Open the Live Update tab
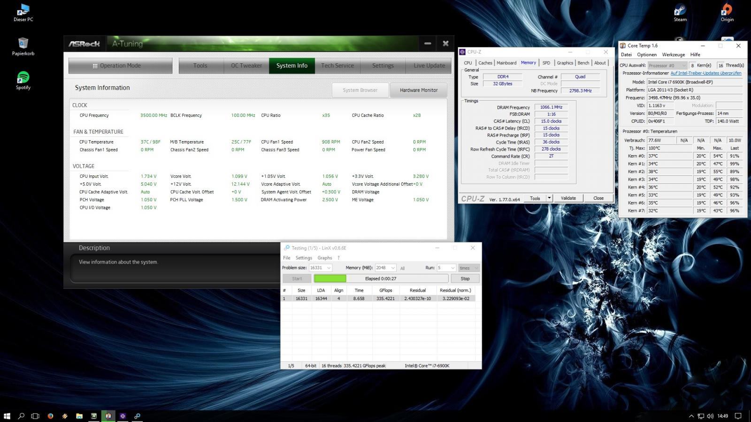751x422 pixels. click(x=429, y=66)
